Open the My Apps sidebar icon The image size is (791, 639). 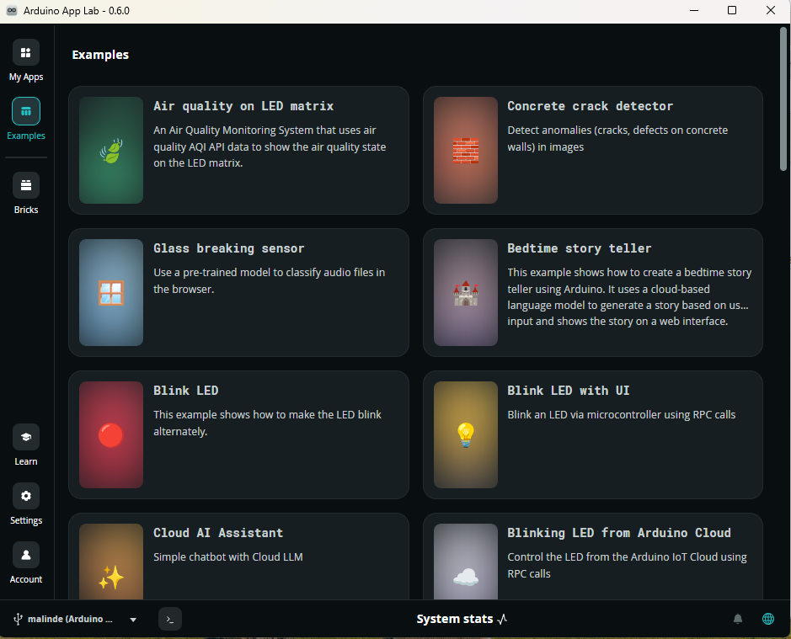point(26,53)
